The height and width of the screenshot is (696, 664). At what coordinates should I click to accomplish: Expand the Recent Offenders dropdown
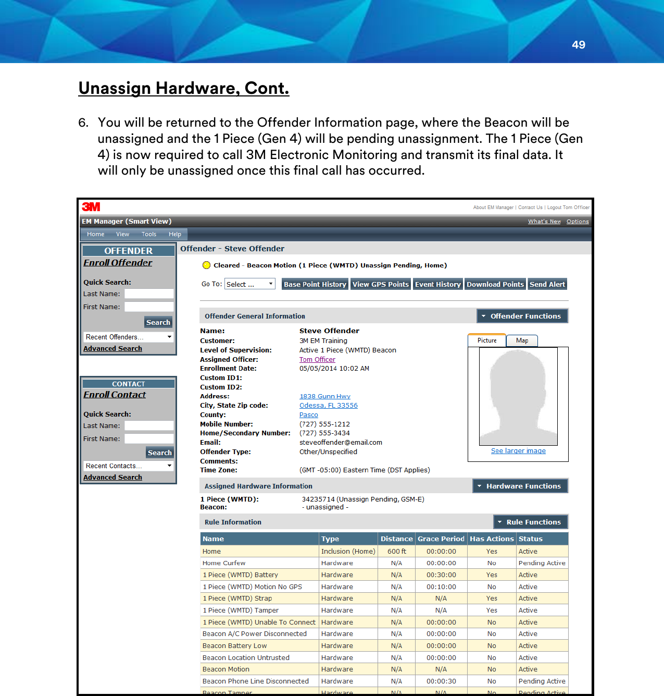coord(129,337)
